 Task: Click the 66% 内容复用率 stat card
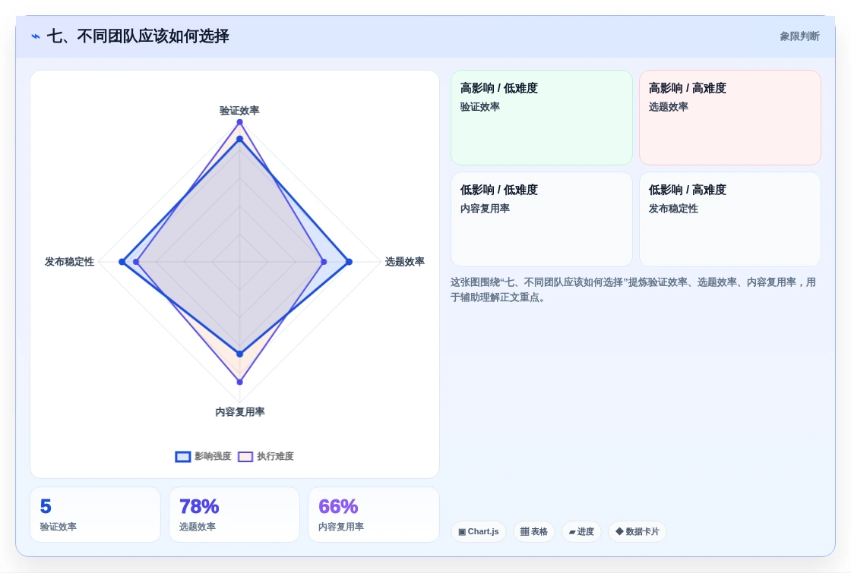[x=373, y=515]
